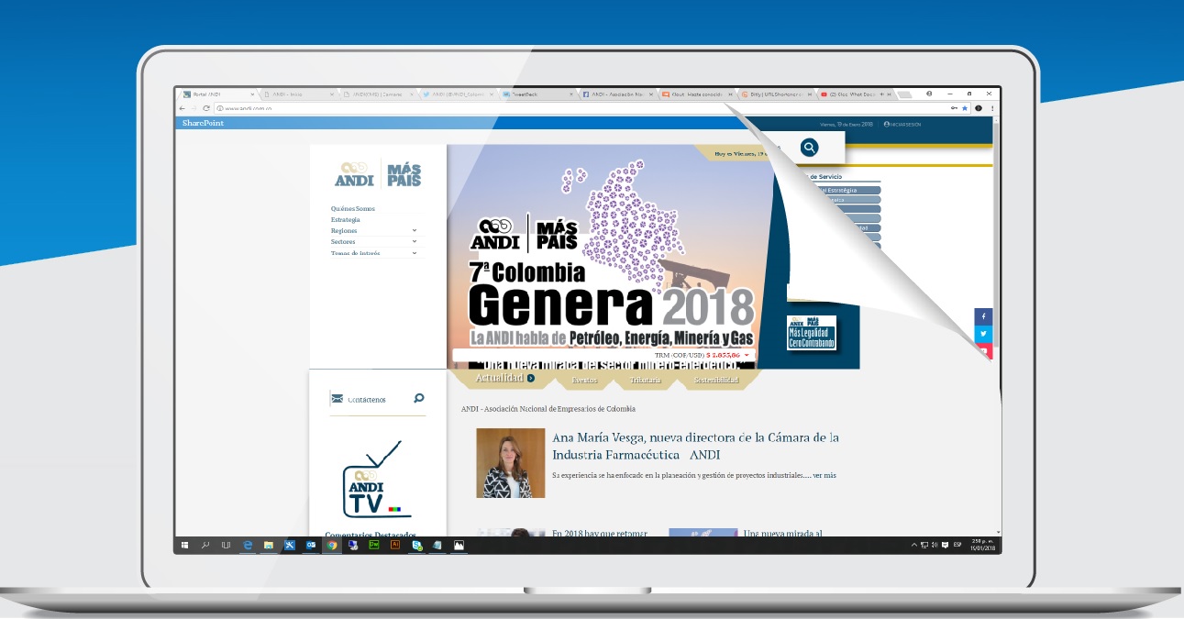Click the arrow icon next to Actualidad

[x=531, y=378]
